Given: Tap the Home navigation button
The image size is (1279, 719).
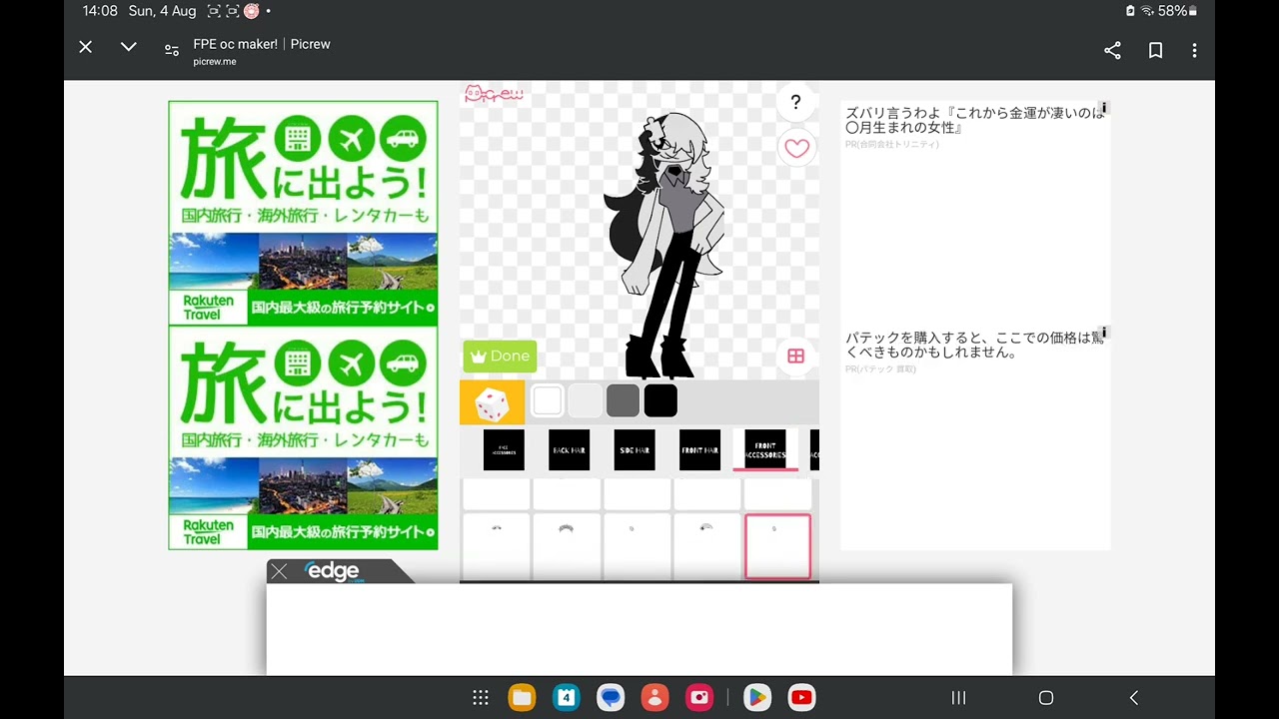Looking at the screenshot, I should tap(1046, 698).
